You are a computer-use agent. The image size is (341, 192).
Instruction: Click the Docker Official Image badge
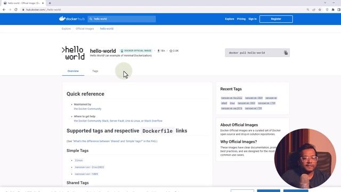coord(136,51)
